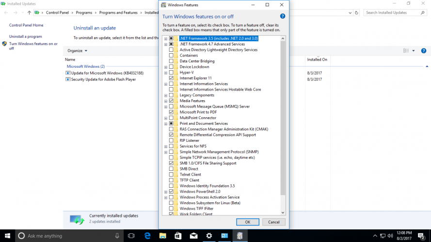This screenshot has height=242, width=431.
Task: Click the search magnifier icon
Action: pyautogui.click(x=422, y=13)
